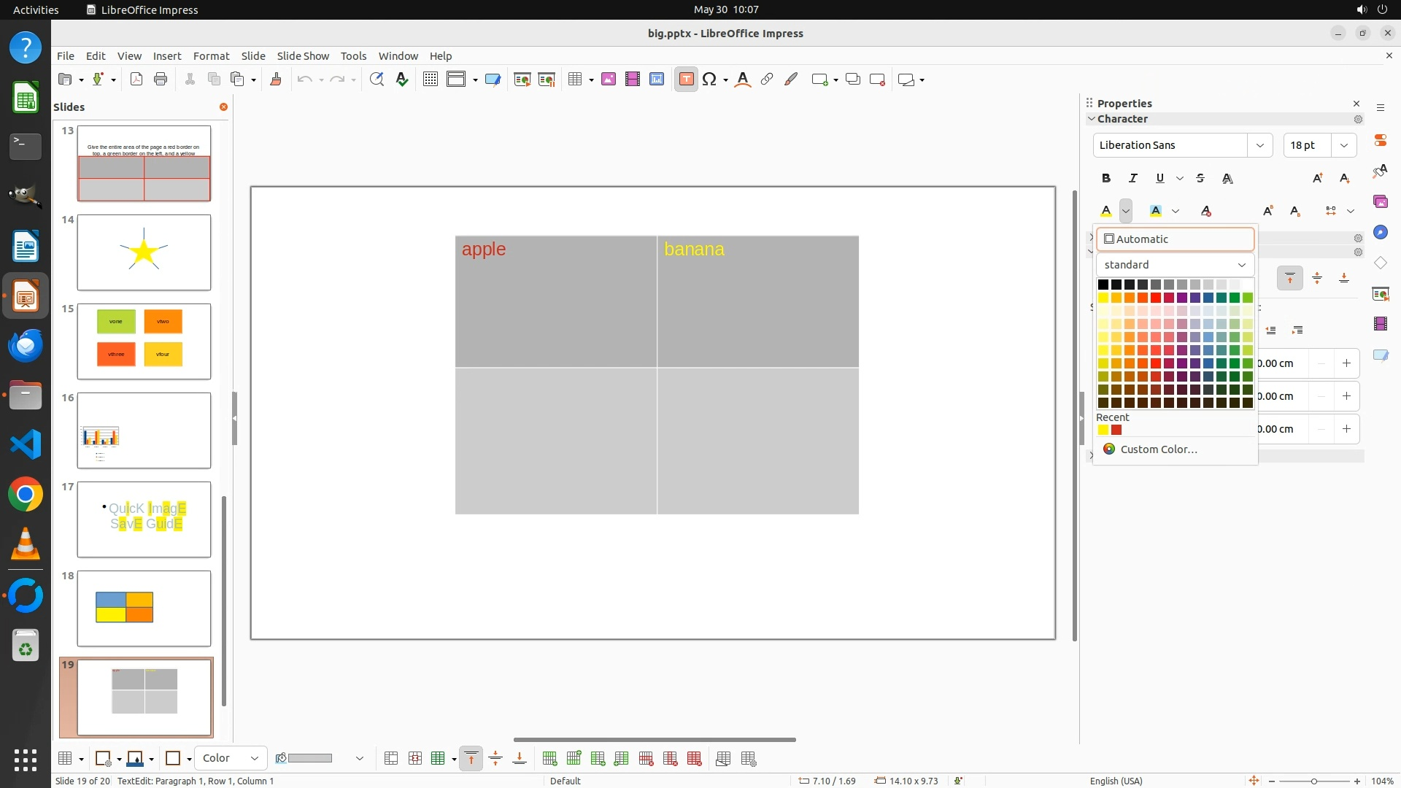Click the Insert Special Character omega icon
1401x788 pixels.
click(x=709, y=80)
